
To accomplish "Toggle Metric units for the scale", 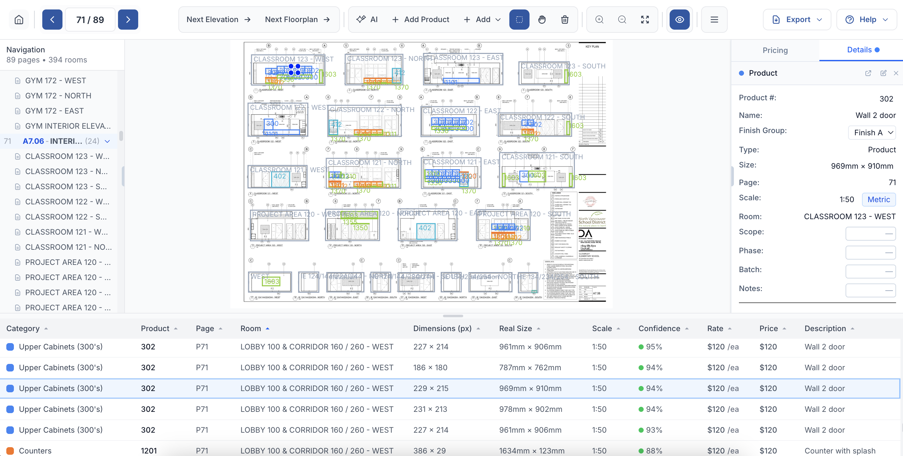I will 879,199.
